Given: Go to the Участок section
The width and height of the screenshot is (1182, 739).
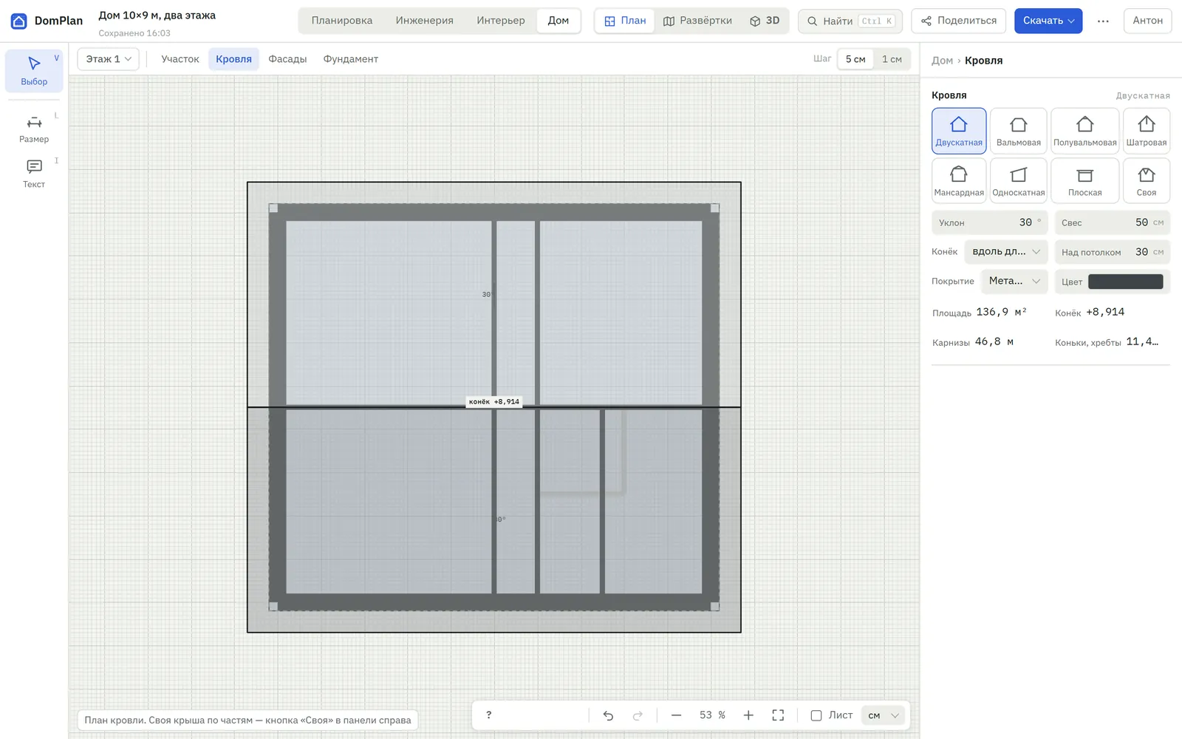Looking at the screenshot, I should (x=180, y=59).
